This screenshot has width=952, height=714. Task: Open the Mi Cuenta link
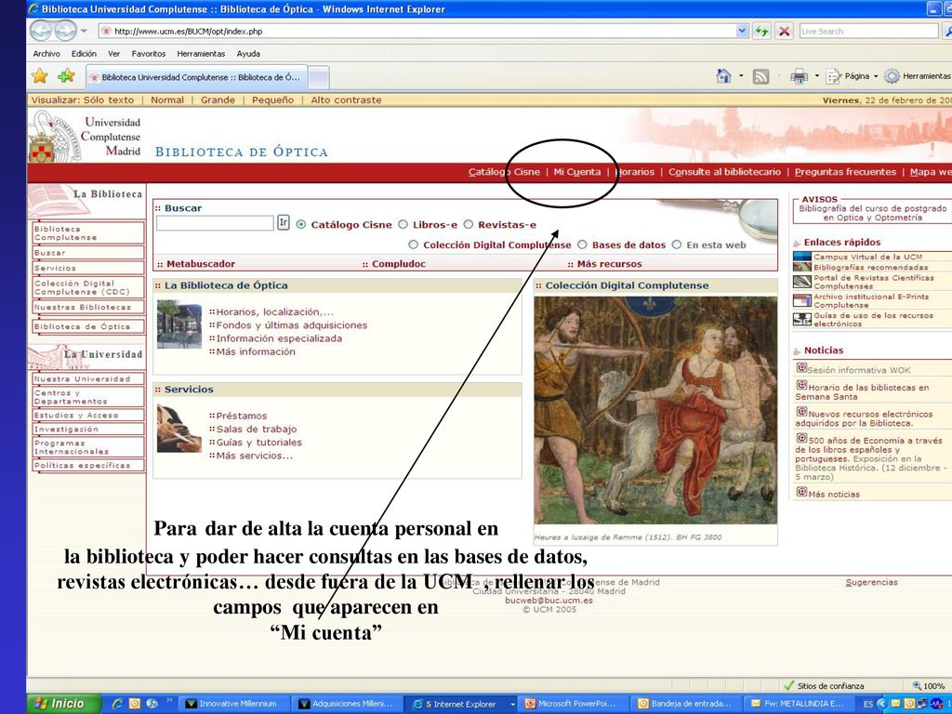(577, 172)
